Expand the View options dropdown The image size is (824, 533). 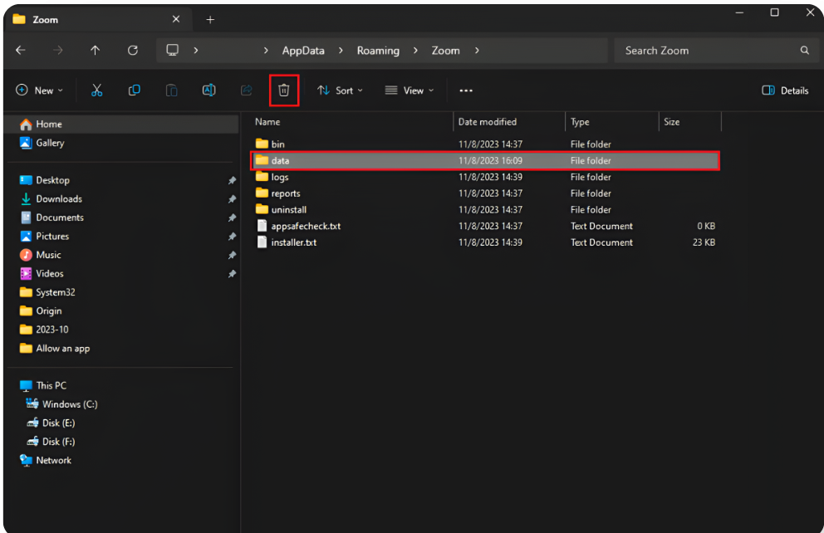click(x=409, y=90)
